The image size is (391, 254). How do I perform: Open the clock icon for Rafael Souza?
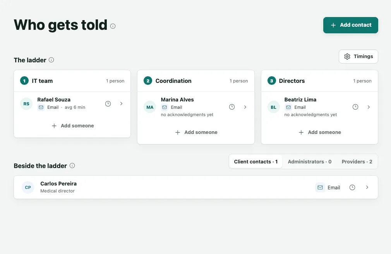tap(108, 103)
